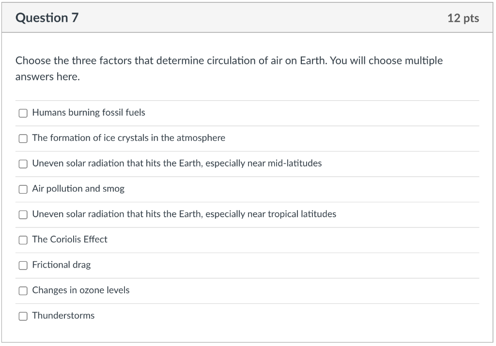Select the mid-latitudes solar radiation checkbox
496x346 pixels.
[23, 164]
